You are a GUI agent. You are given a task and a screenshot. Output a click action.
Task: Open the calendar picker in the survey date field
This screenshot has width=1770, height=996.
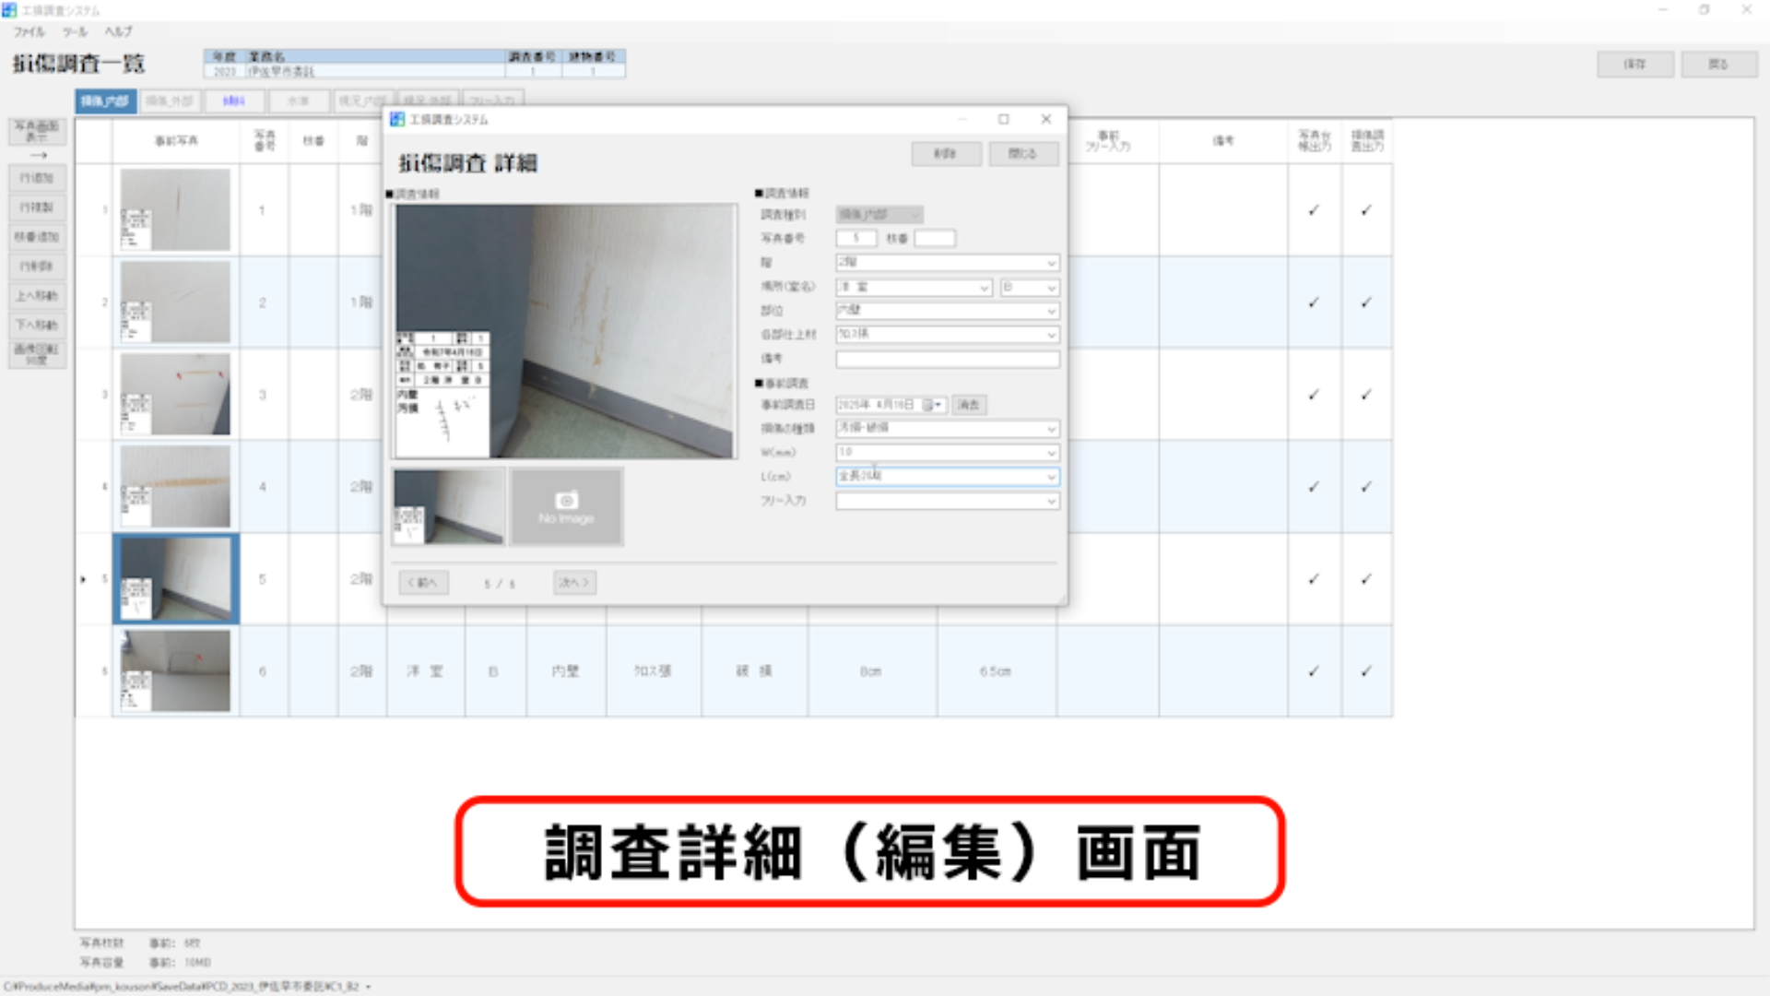[x=933, y=405]
